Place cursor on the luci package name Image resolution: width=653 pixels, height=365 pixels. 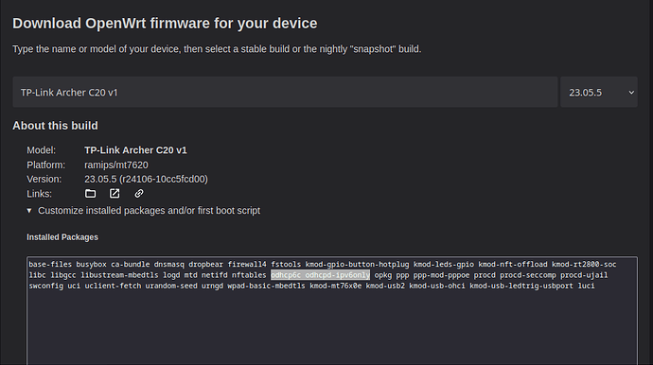[x=586, y=286]
